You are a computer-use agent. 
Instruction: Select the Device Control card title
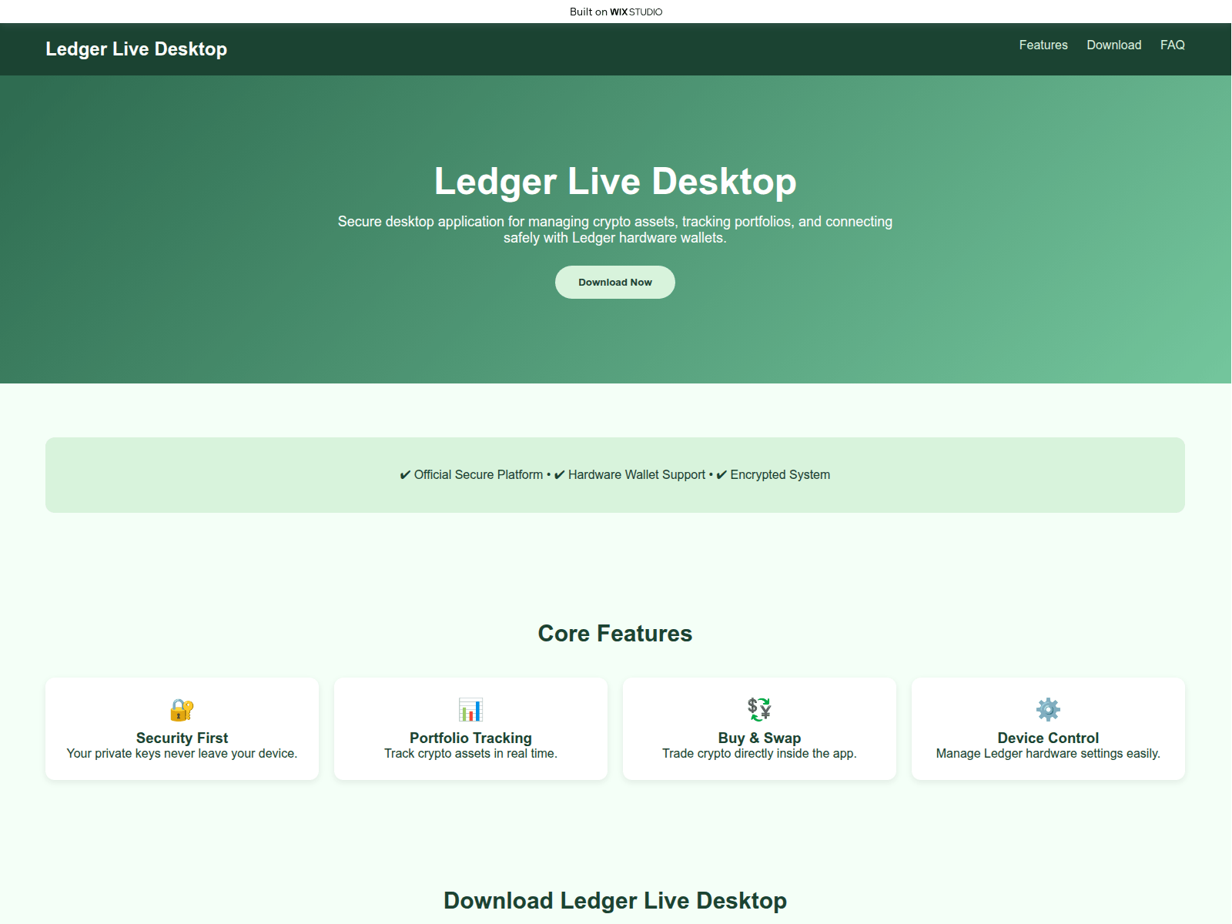[1048, 738]
